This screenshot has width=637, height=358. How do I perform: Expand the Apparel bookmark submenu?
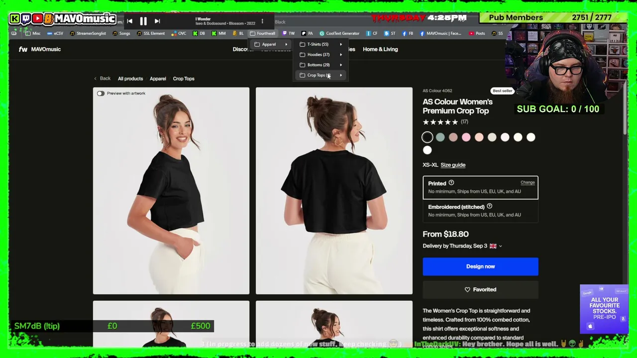[271, 44]
